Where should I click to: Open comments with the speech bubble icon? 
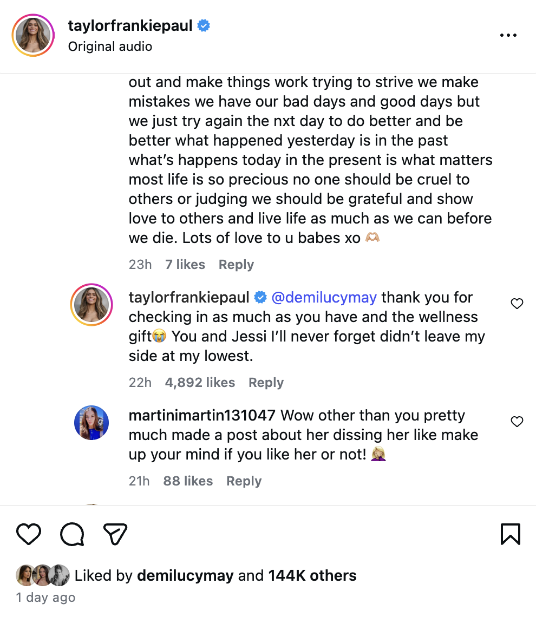(x=72, y=534)
